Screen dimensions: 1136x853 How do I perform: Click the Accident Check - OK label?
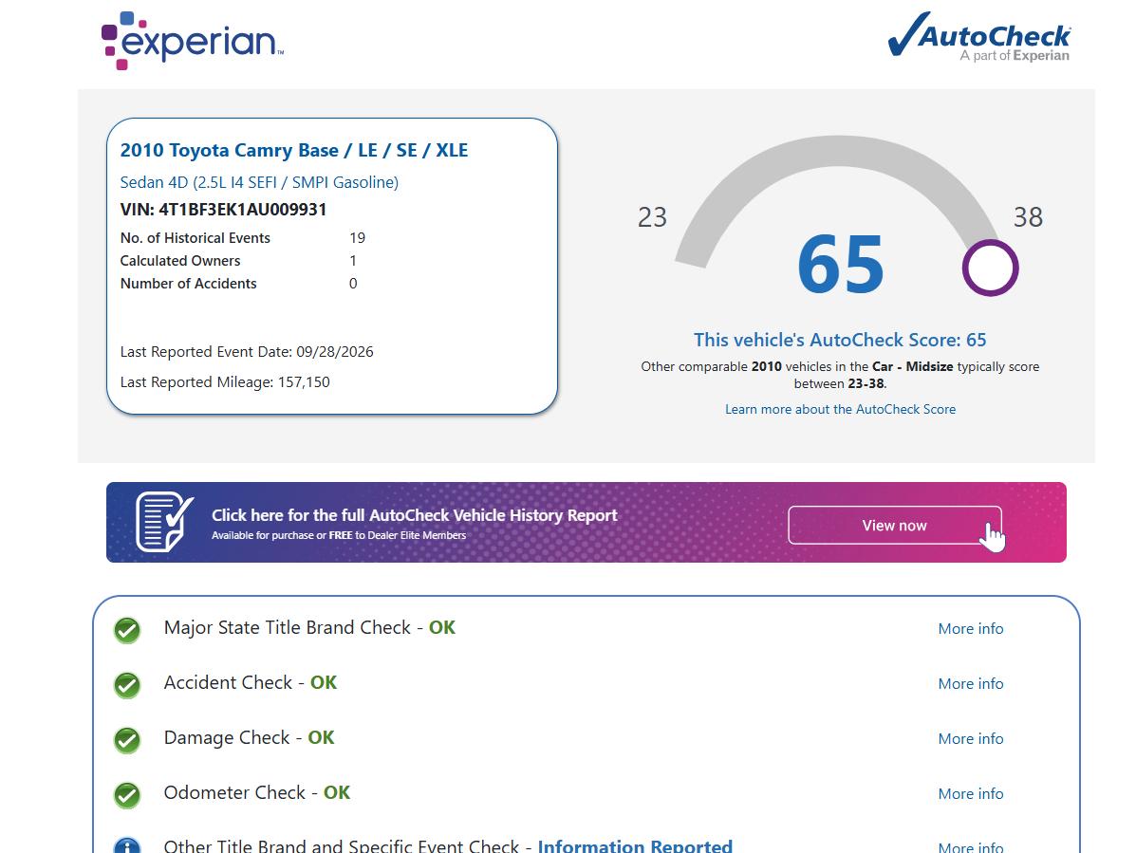tap(250, 682)
